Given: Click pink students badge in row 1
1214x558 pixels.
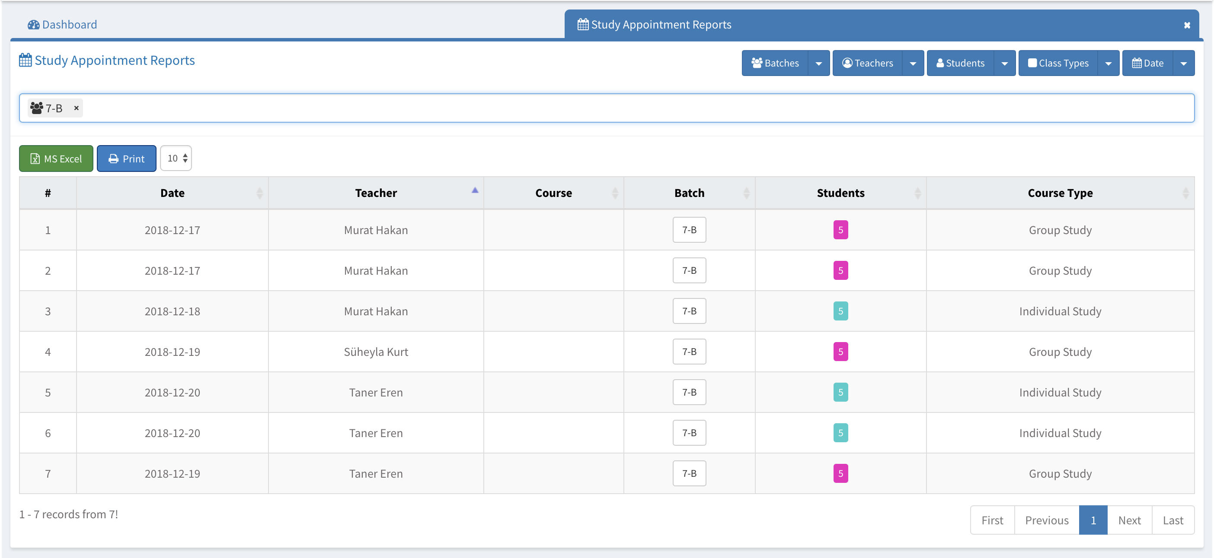Looking at the screenshot, I should tap(840, 230).
